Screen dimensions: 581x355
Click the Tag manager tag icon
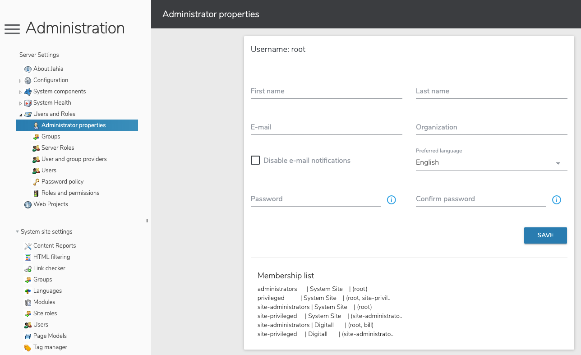click(28, 347)
